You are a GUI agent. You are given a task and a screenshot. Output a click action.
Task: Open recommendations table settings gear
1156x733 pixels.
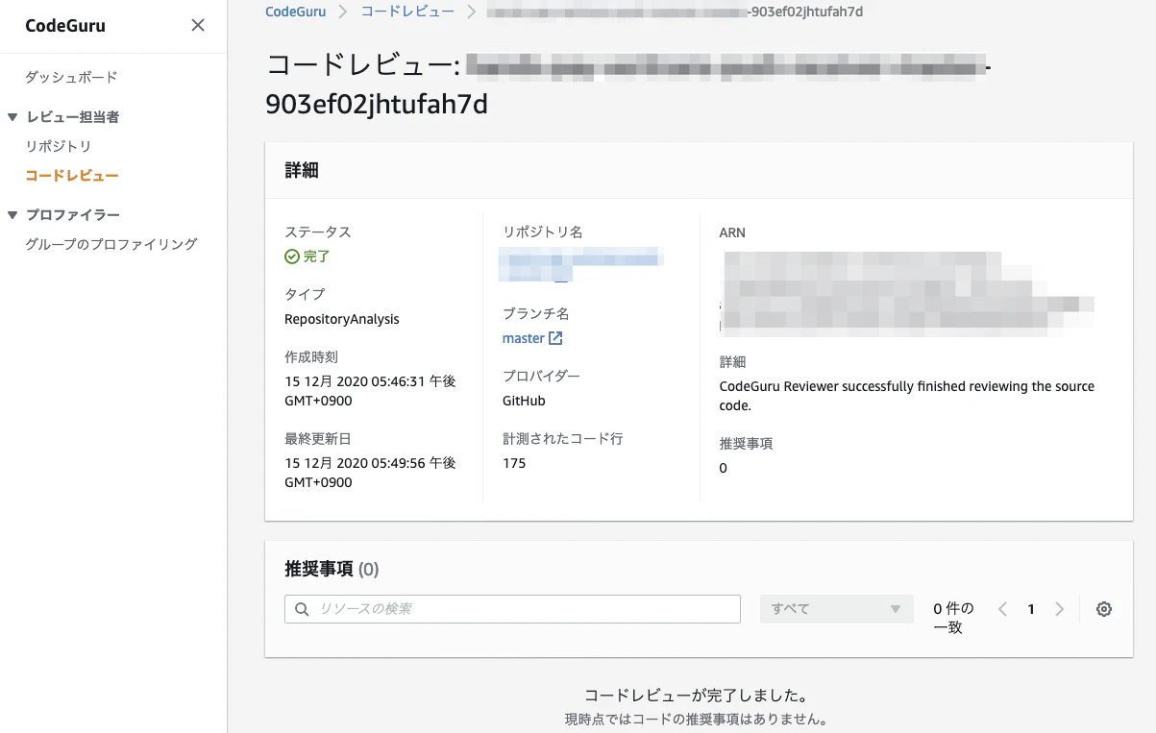(1104, 609)
